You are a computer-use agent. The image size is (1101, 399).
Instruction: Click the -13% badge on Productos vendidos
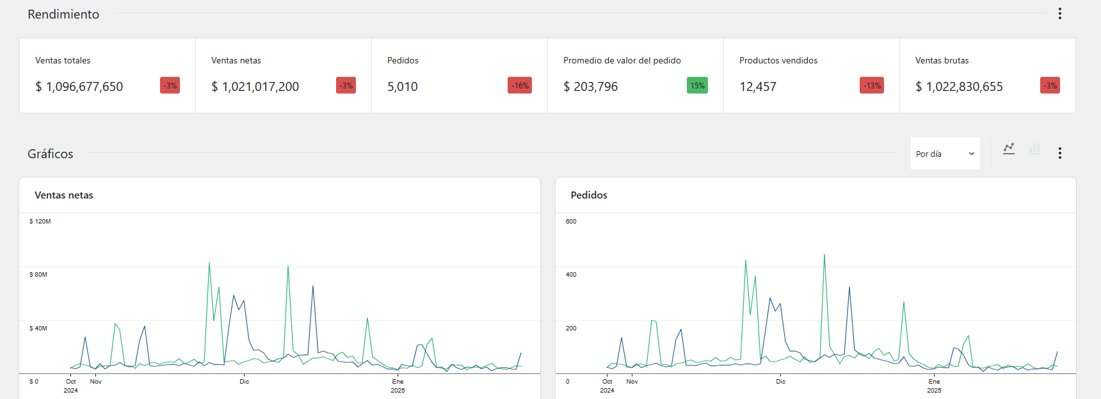pyautogui.click(x=871, y=86)
